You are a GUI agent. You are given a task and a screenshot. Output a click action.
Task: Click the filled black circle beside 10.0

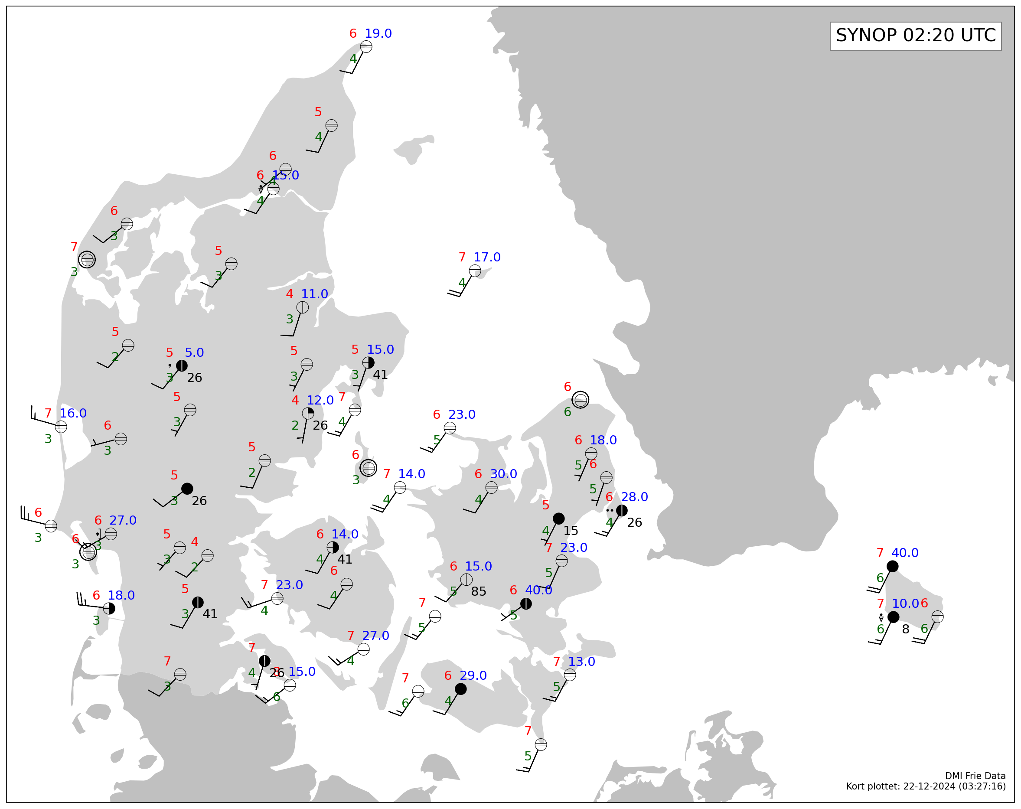coord(894,617)
